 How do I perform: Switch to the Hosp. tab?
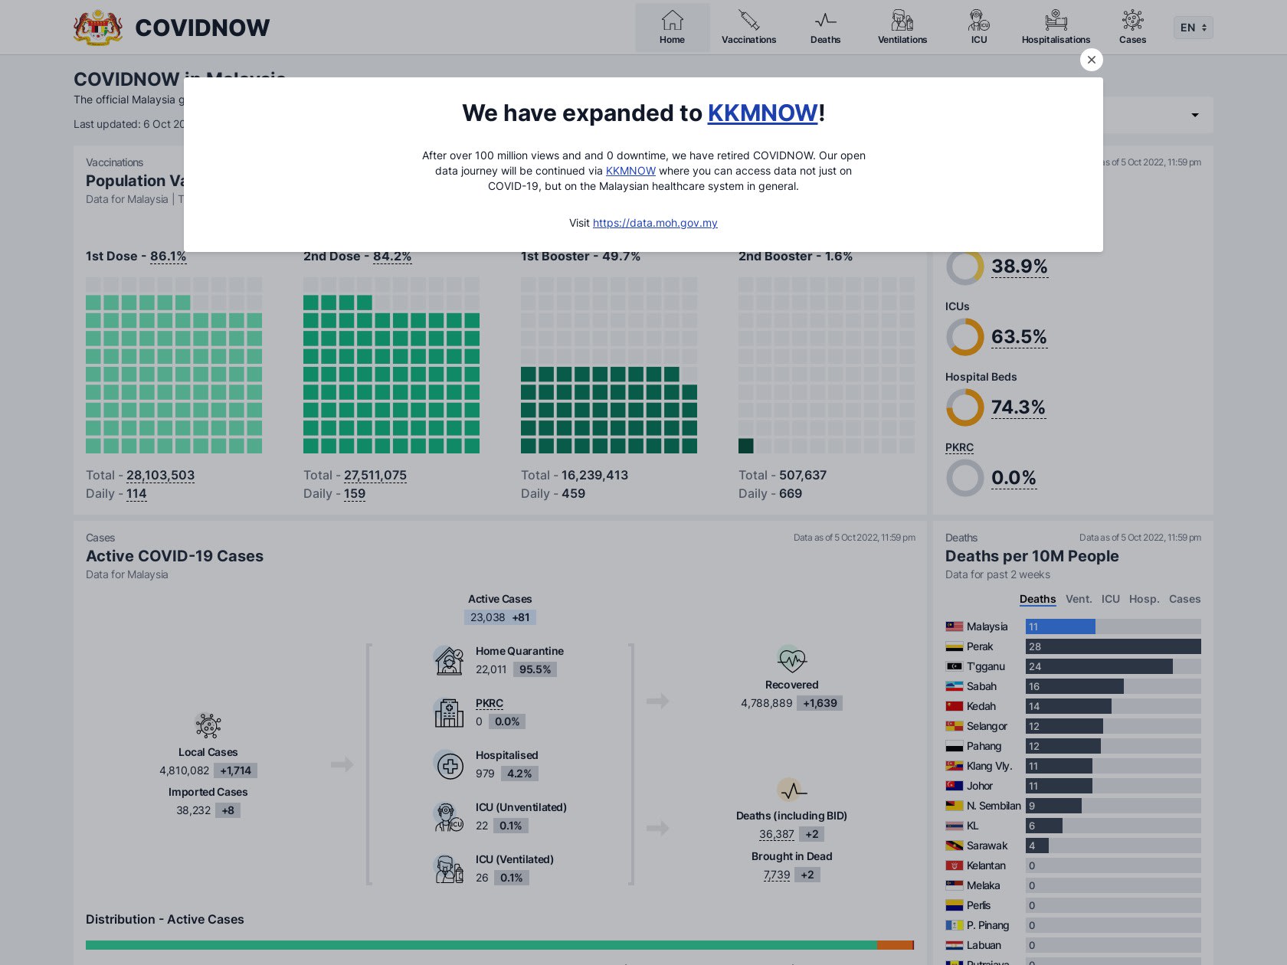tap(1144, 599)
